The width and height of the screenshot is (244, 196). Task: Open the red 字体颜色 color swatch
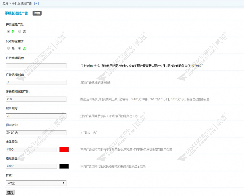(64, 149)
